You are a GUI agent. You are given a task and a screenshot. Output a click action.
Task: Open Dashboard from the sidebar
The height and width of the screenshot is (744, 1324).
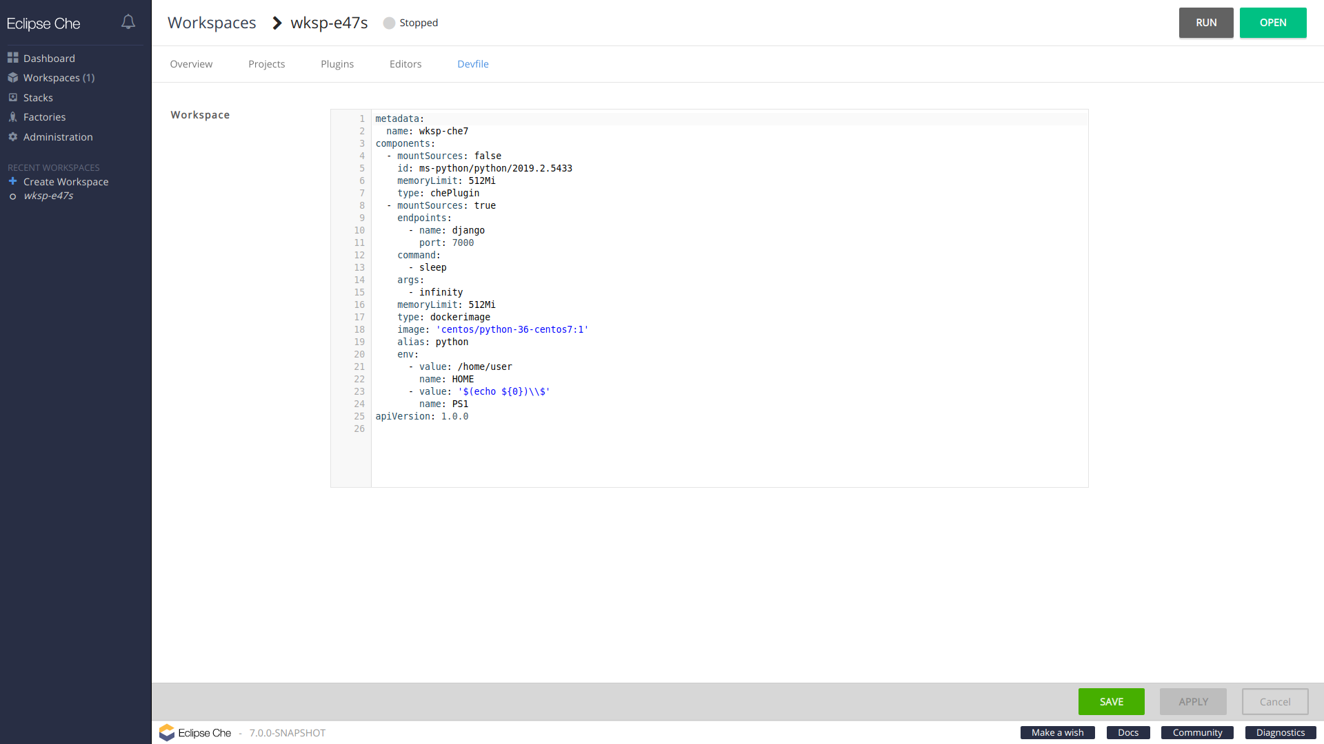click(49, 59)
